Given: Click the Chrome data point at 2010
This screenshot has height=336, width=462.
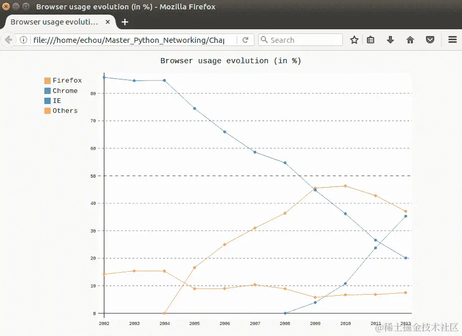Looking at the screenshot, I should pyautogui.click(x=345, y=284).
